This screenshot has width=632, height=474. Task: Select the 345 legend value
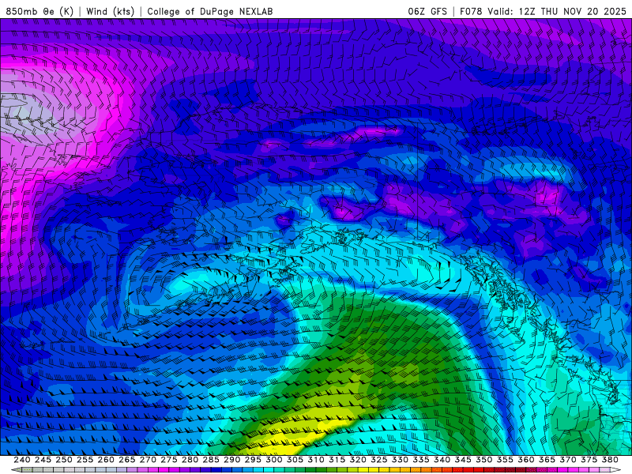click(x=463, y=460)
